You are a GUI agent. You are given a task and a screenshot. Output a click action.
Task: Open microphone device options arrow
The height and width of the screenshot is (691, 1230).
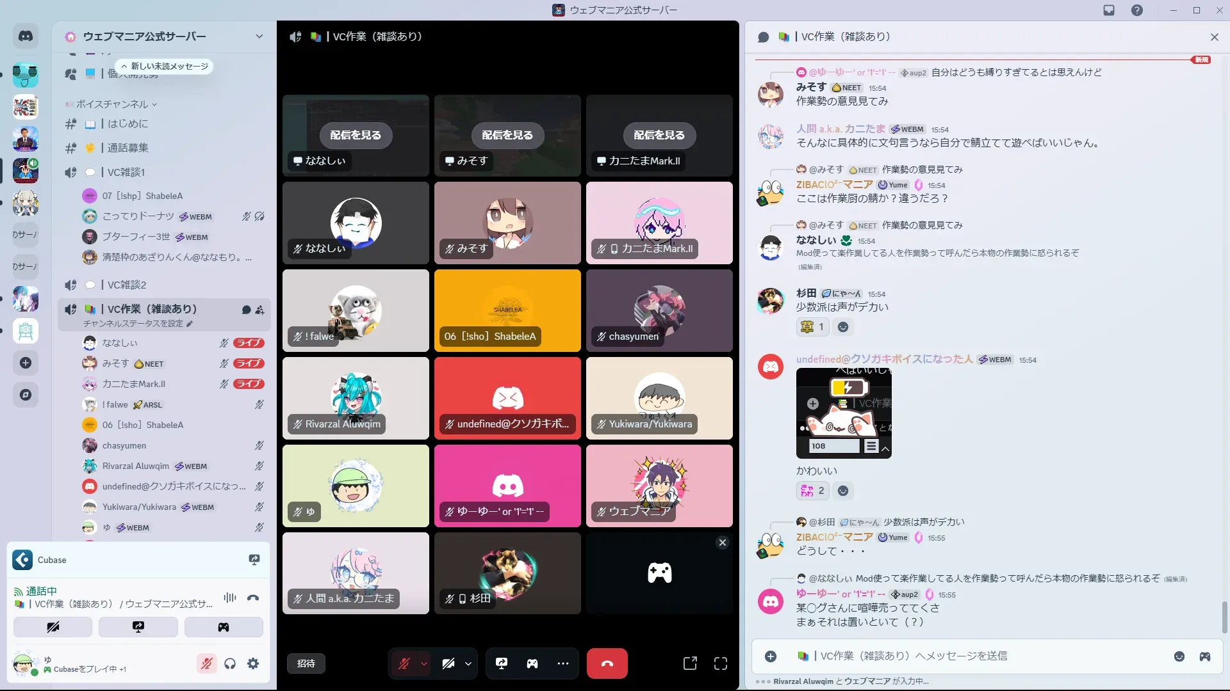[x=424, y=663]
